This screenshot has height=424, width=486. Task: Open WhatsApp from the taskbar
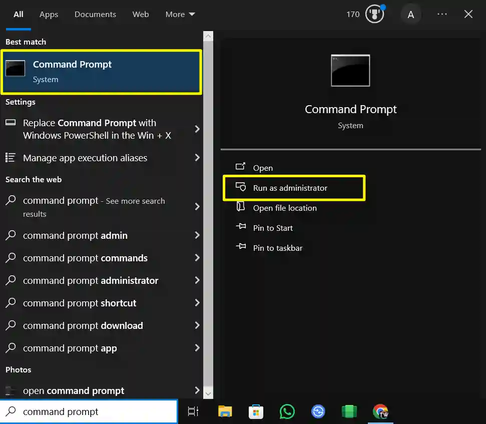pos(287,411)
